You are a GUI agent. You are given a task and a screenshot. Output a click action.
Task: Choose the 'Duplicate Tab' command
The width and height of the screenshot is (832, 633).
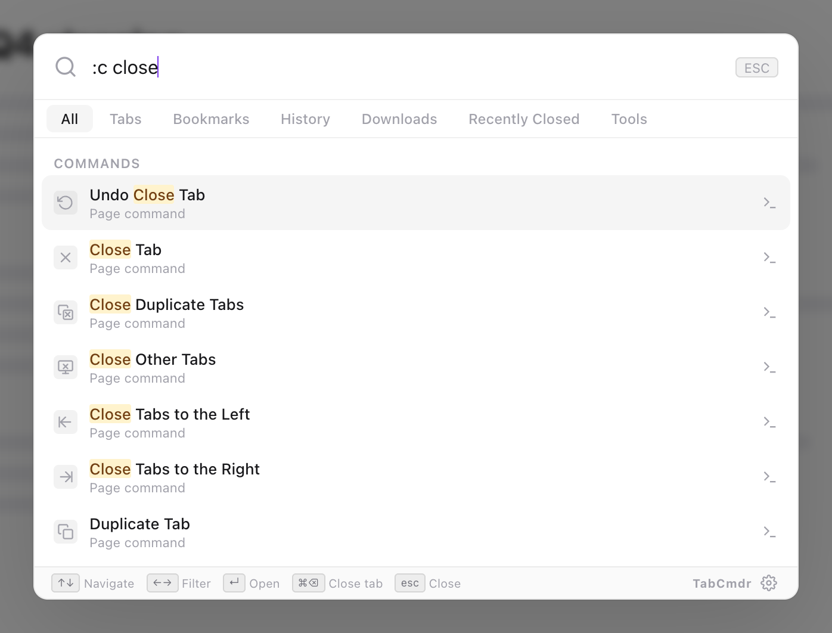pos(416,532)
